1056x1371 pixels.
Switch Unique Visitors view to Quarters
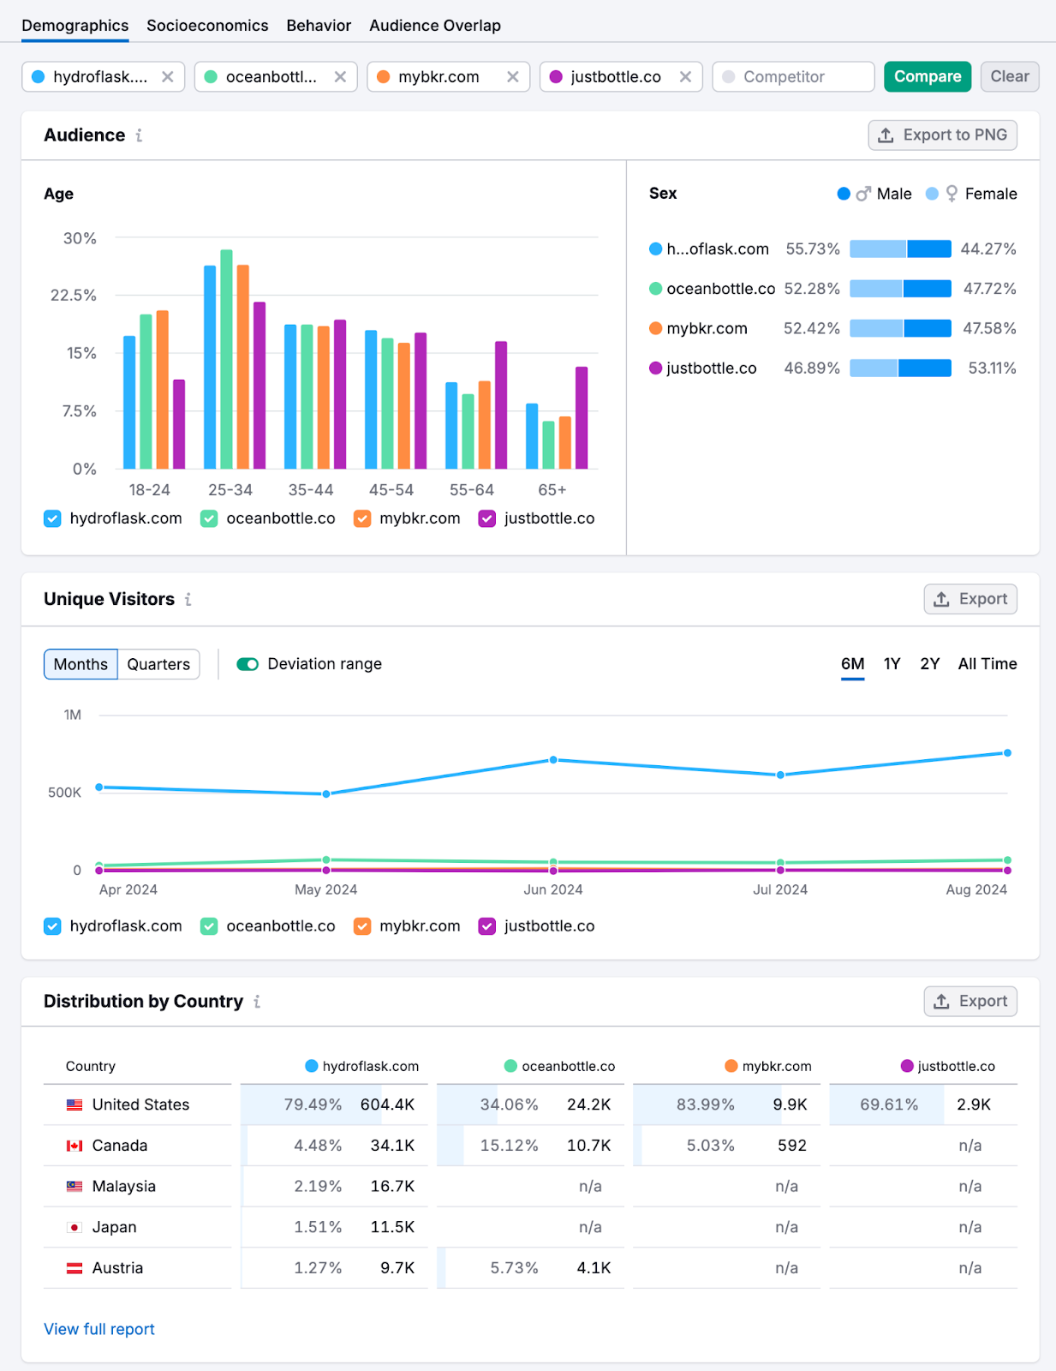[158, 665]
